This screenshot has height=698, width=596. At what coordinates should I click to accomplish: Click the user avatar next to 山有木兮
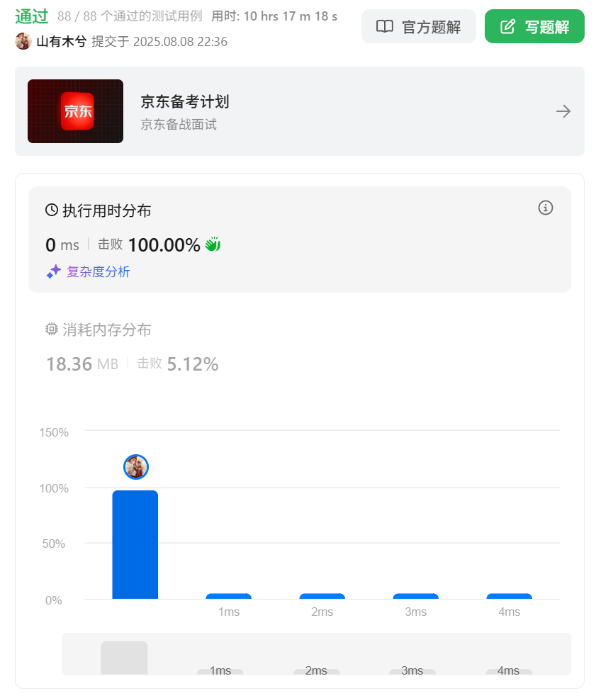click(x=23, y=41)
